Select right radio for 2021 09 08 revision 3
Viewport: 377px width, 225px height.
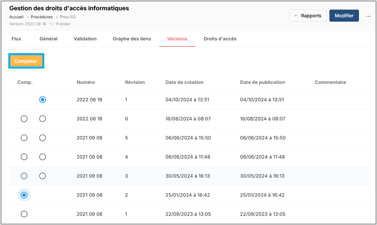[x=43, y=176]
